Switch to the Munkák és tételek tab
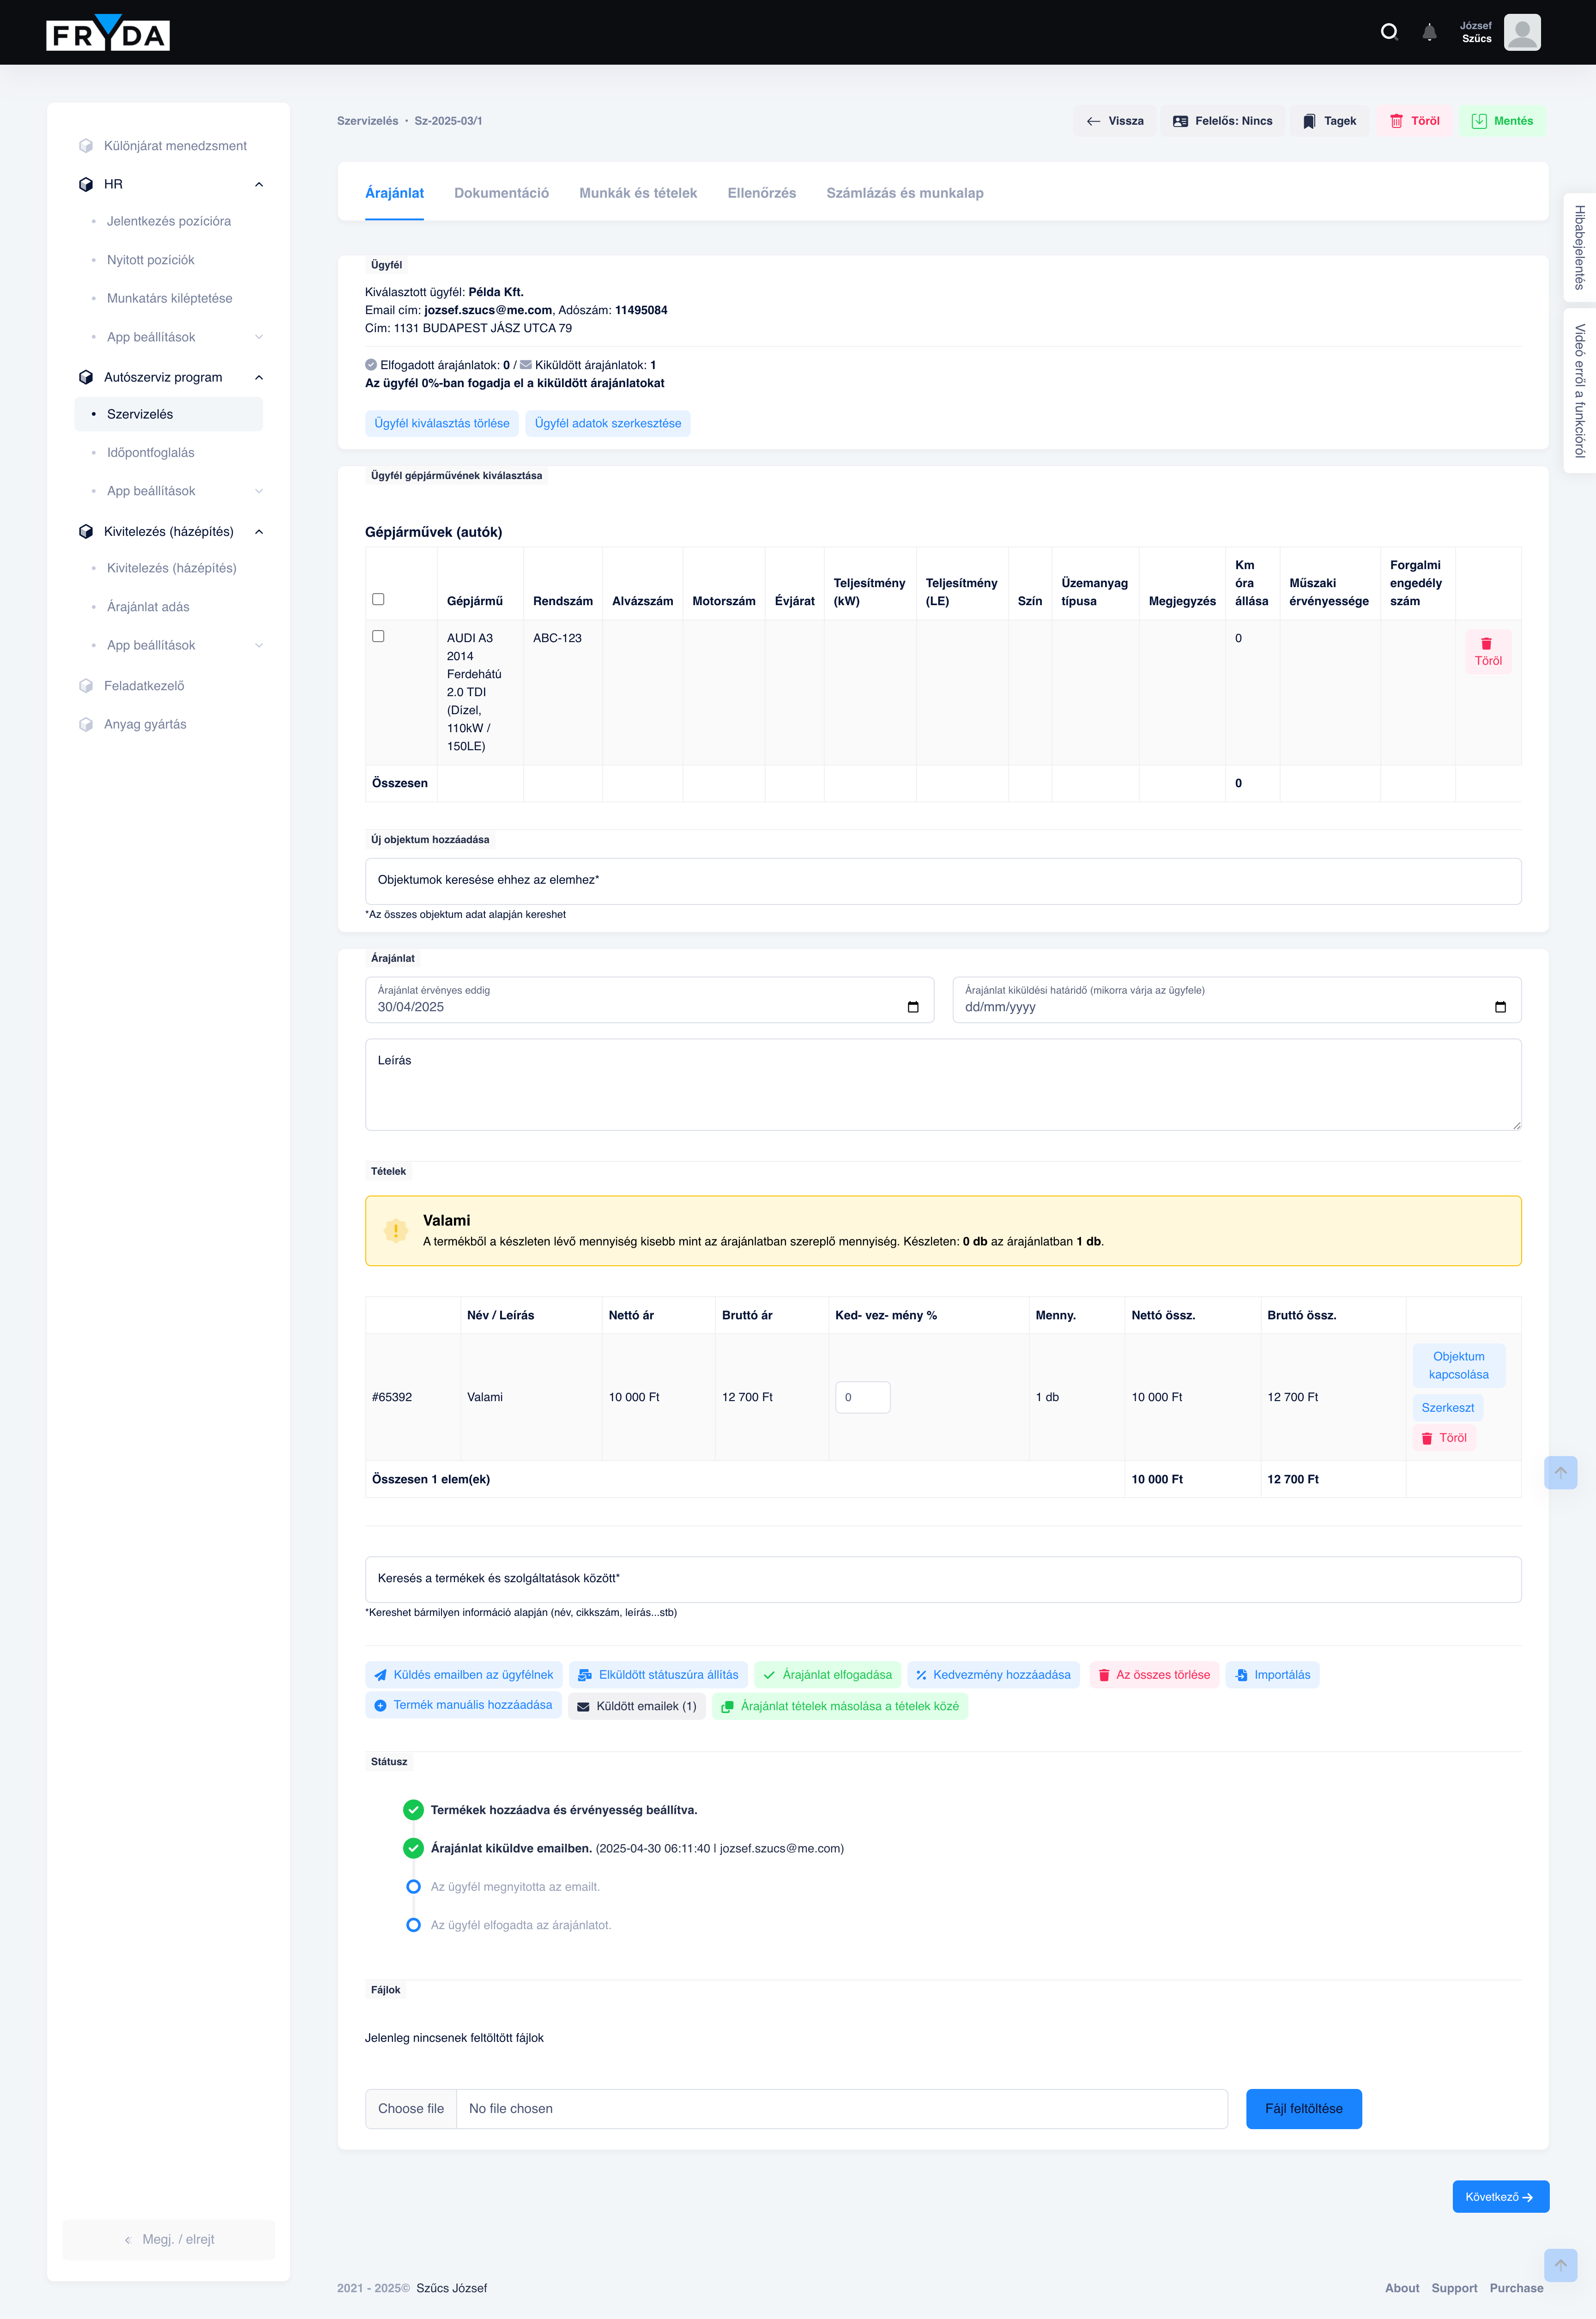The image size is (1596, 2319). pyautogui.click(x=638, y=193)
